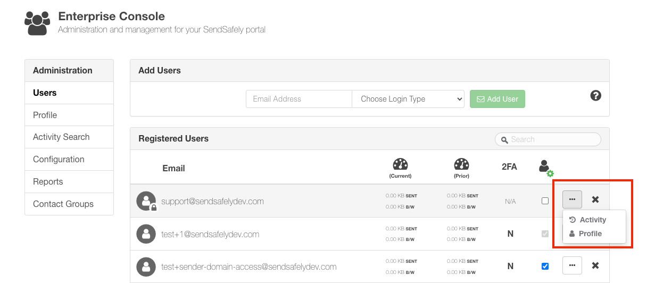655x283 pixels.
Task: Click avatar icon for test+1@sendsafelydev.com
Action: pyautogui.click(x=146, y=234)
